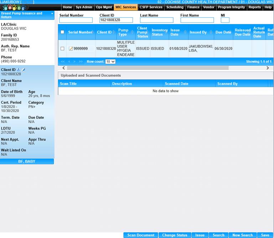Sort by the Issue Date column arrow
Screen dimensions: 274x238
click(x=185, y=32)
